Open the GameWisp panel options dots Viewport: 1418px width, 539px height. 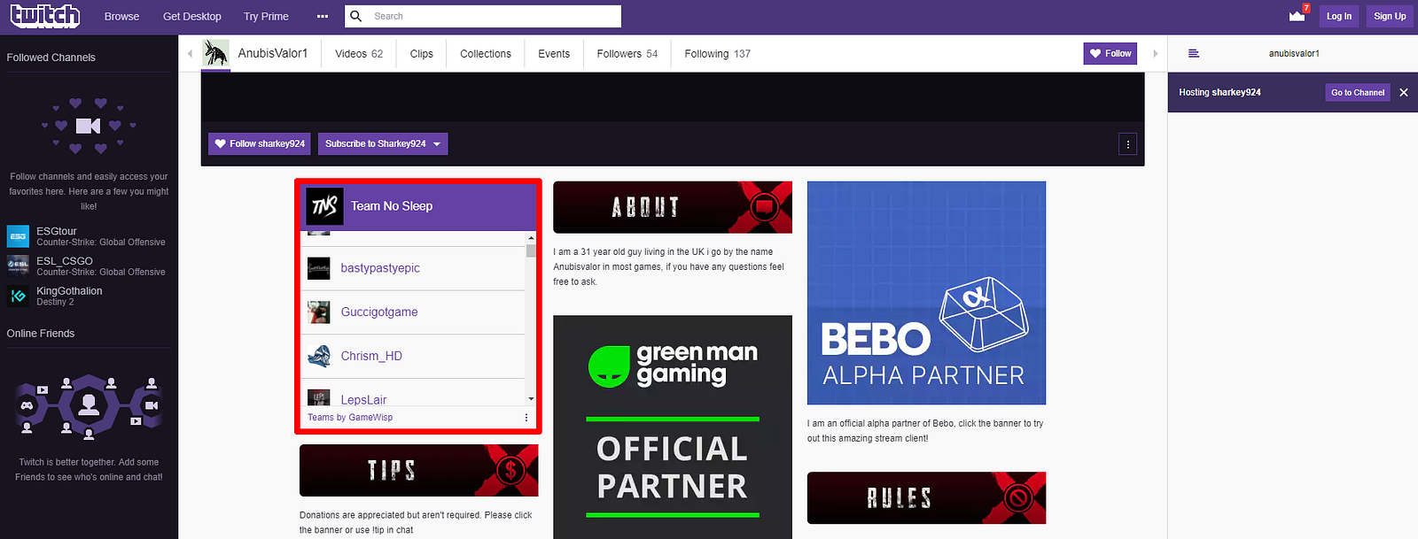pyautogui.click(x=526, y=418)
